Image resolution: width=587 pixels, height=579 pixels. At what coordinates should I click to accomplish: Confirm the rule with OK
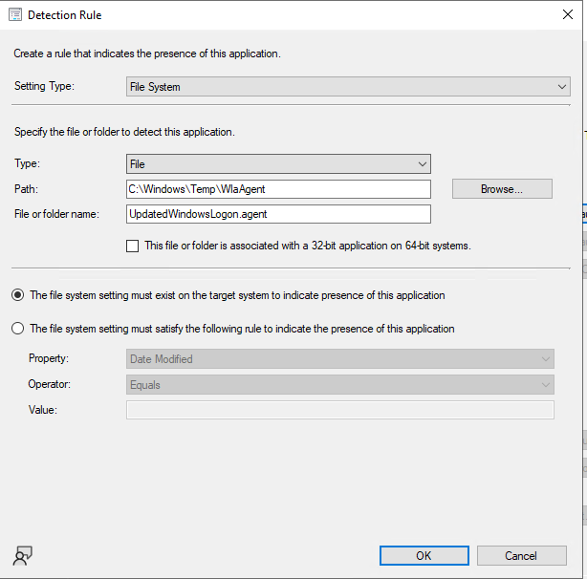click(x=423, y=555)
